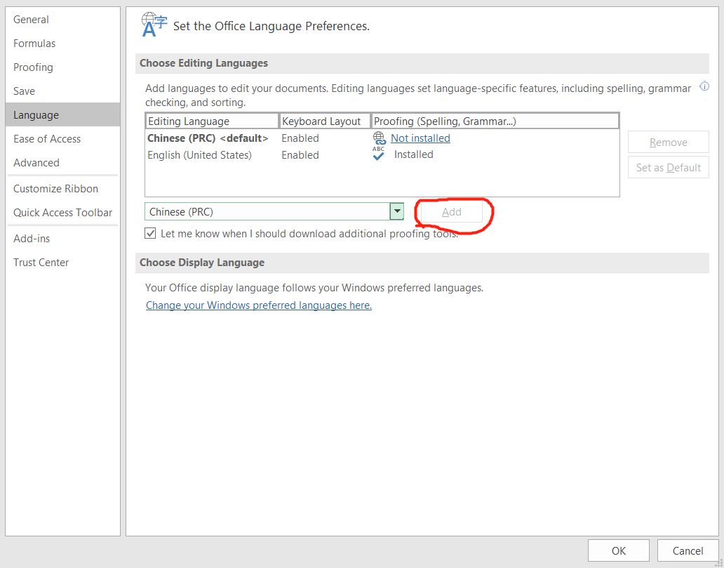Click the Office Language Preferences header icon
The width and height of the screenshot is (724, 568).
click(x=154, y=25)
